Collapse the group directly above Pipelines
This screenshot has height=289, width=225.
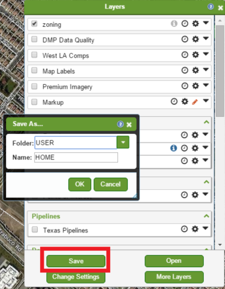pyautogui.click(x=206, y=182)
